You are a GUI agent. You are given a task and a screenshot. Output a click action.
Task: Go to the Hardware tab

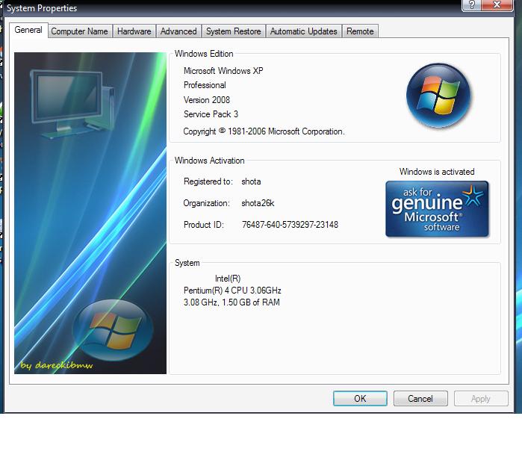134,31
